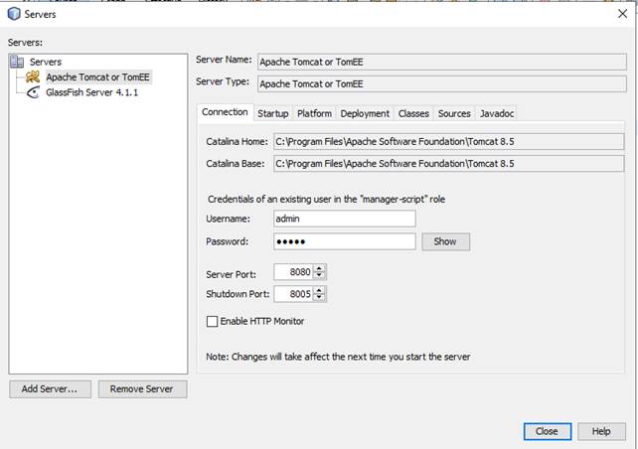The height and width of the screenshot is (449, 638).
Task: Click the note about changes taking effect
Action: 338,357
